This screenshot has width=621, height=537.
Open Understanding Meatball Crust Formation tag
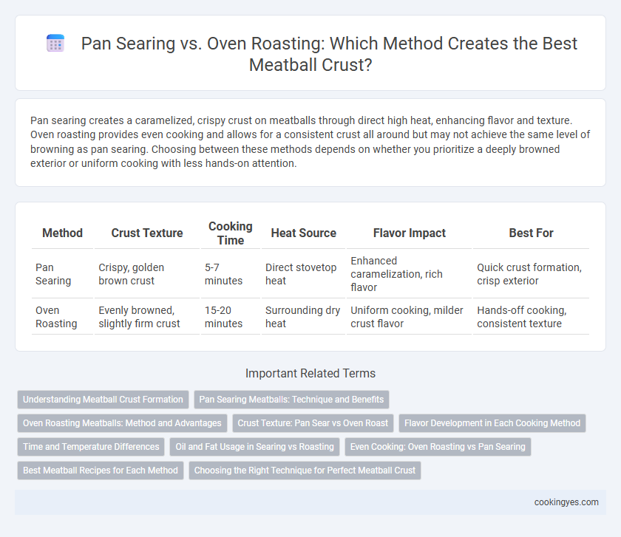[x=103, y=400]
